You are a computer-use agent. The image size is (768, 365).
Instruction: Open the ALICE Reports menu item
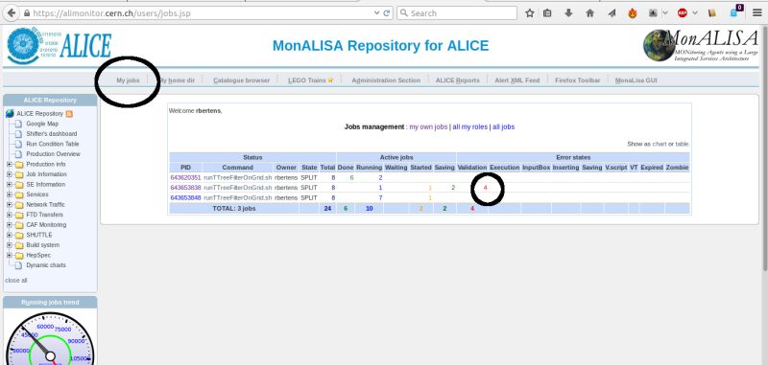pos(458,80)
